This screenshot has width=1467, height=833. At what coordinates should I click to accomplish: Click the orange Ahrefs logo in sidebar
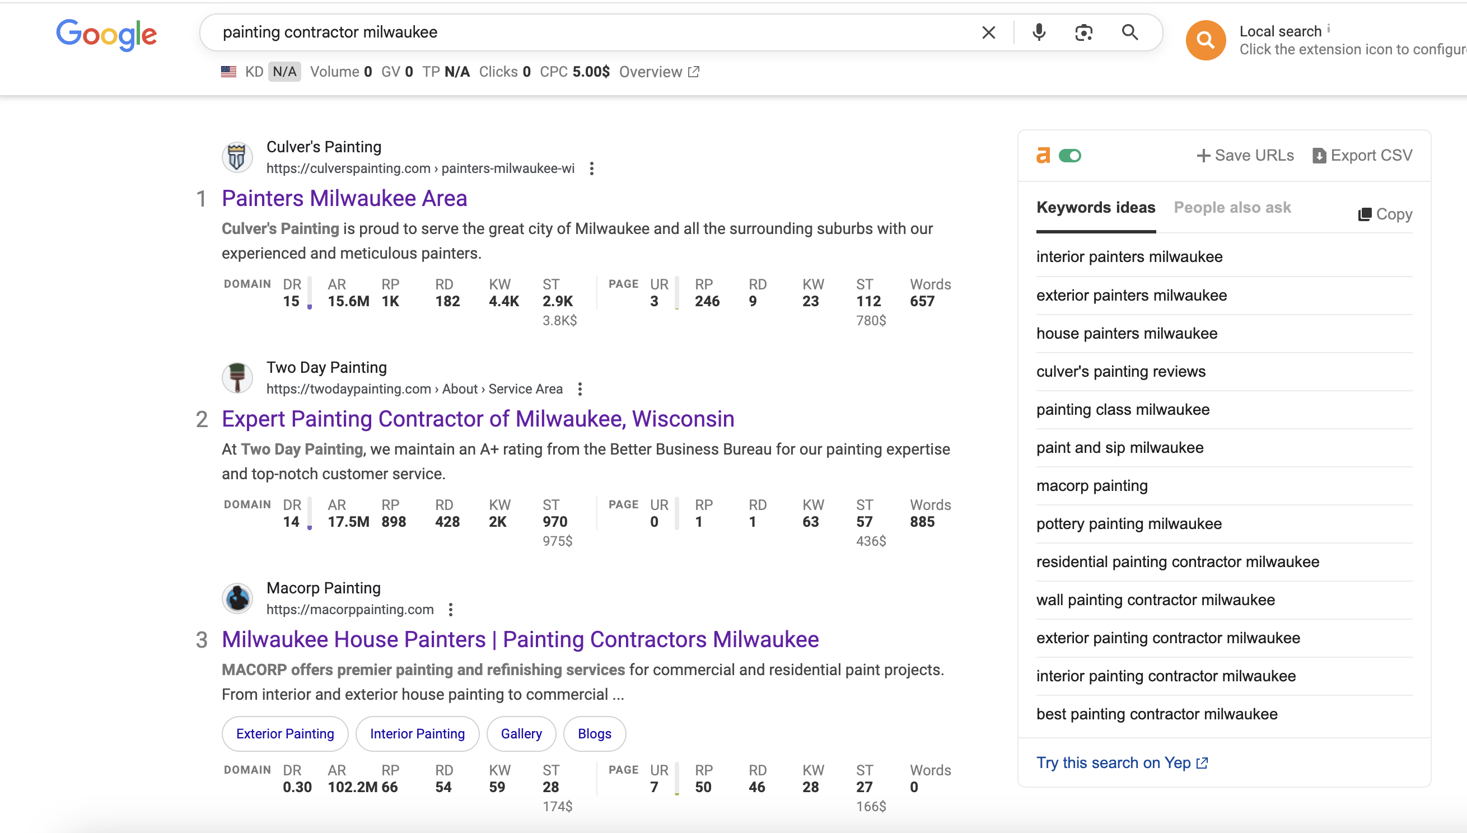(1043, 155)
